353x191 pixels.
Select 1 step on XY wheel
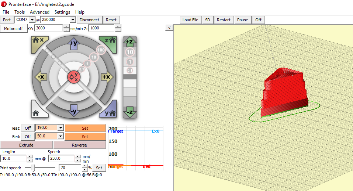[87, 64]
